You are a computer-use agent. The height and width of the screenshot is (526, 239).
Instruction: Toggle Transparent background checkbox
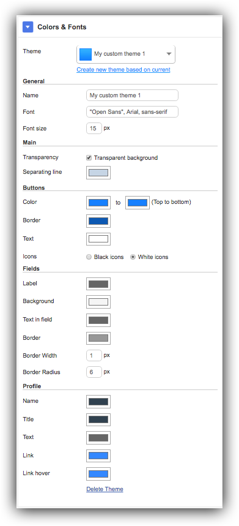[x=89, y=157]
